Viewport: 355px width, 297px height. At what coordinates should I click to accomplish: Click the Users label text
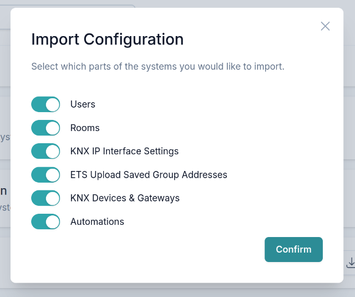(x=83, y=104)
